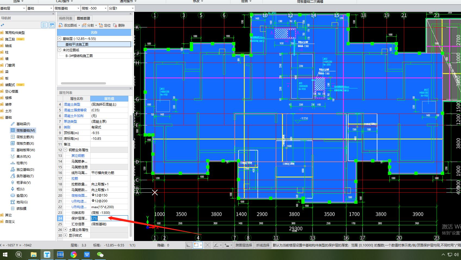Click the add-category plus icon in navigation tree
The width and height of the screenshot is (461, 260).
pos(2,25)
